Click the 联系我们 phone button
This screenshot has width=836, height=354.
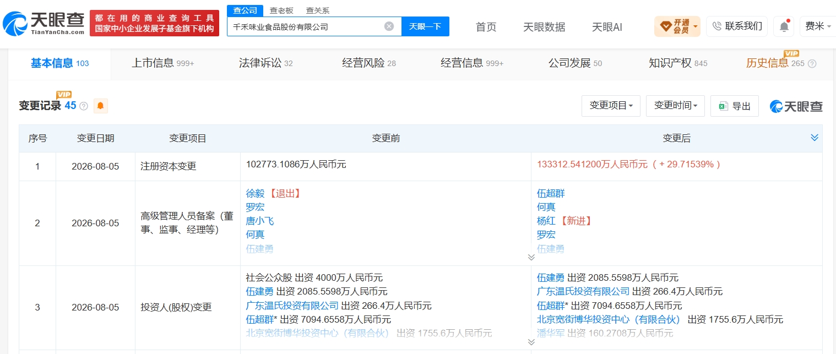[x=737, y=26]
